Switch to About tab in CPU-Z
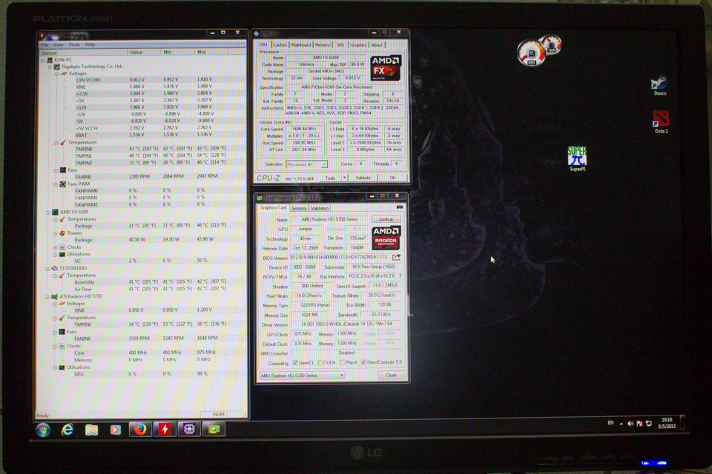Screen dimensions: 712x474 tap(377, 45)
